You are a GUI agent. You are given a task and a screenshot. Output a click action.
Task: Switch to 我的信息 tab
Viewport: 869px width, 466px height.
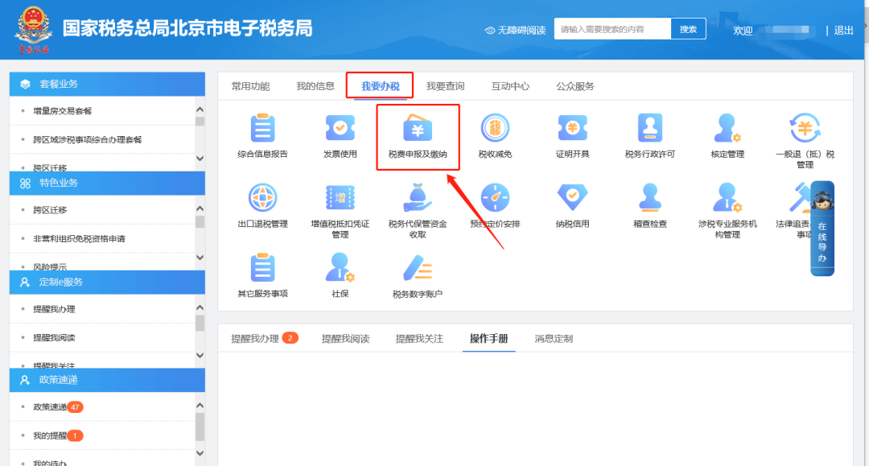pyautogui.click(x=315, y=86)
